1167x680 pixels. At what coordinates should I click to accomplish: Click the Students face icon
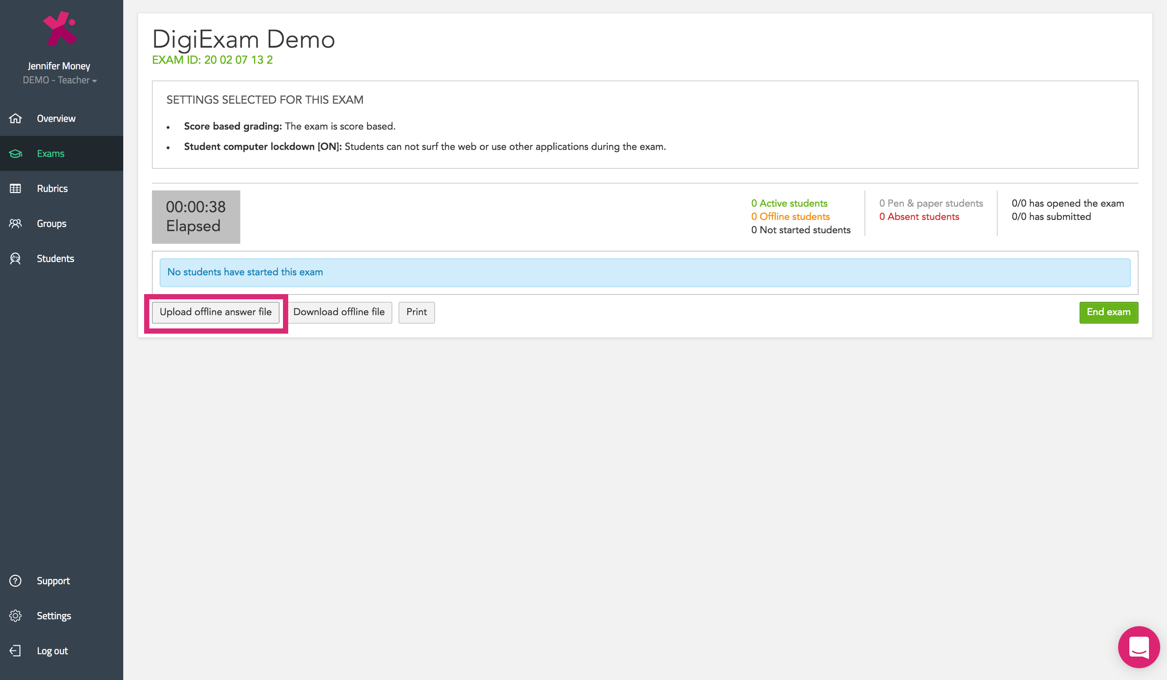point(15,259)
